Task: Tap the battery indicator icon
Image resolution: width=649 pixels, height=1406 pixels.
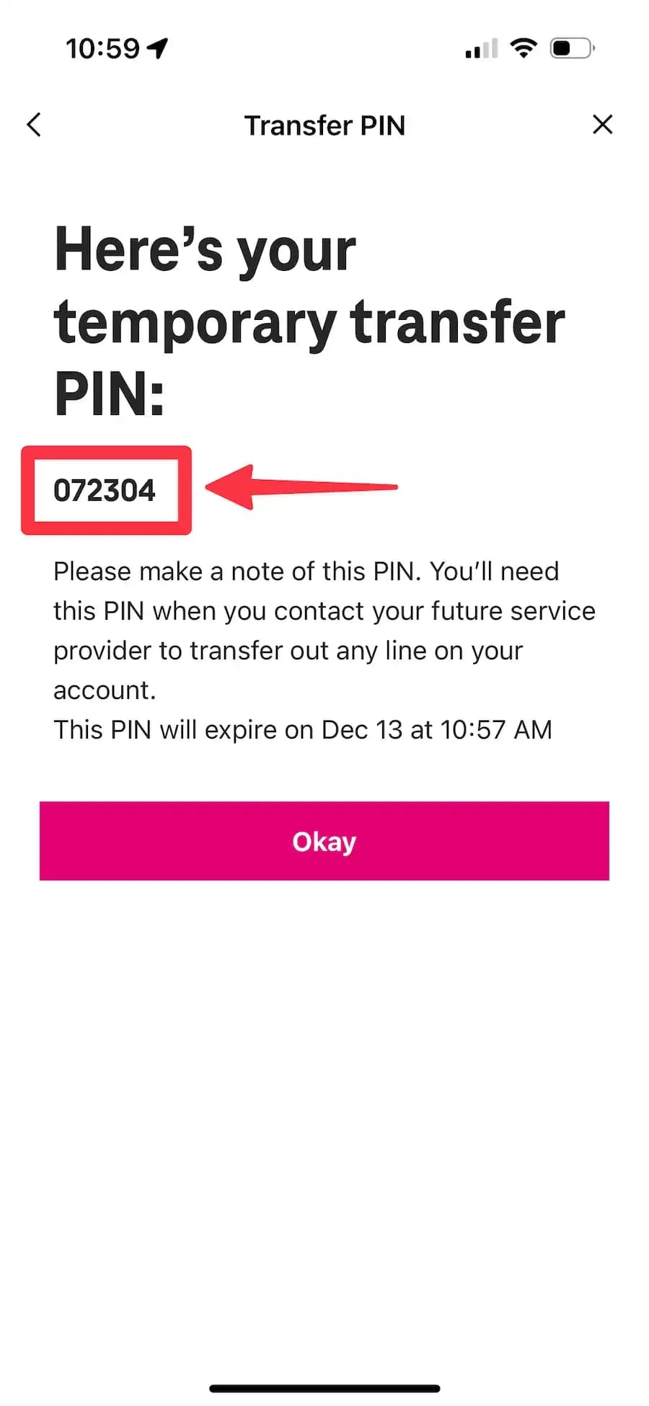Action: (569, 48)
